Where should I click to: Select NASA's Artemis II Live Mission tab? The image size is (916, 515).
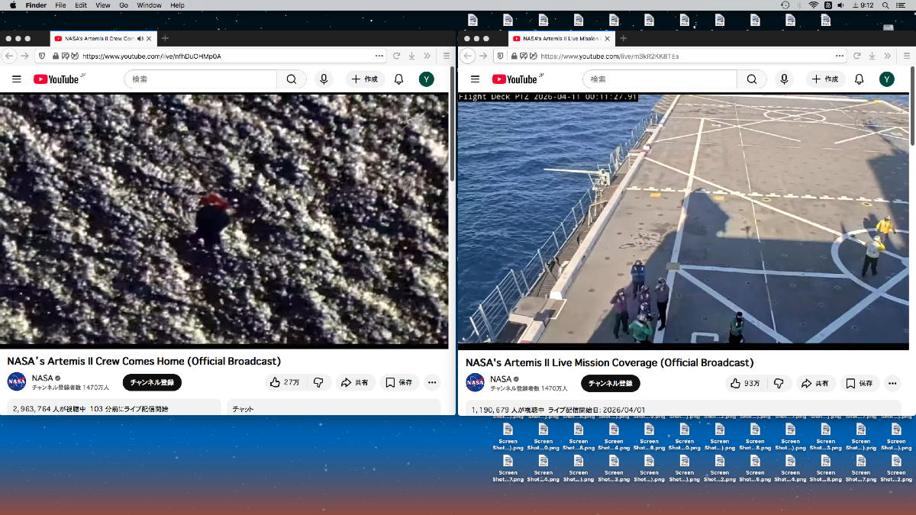561,38
